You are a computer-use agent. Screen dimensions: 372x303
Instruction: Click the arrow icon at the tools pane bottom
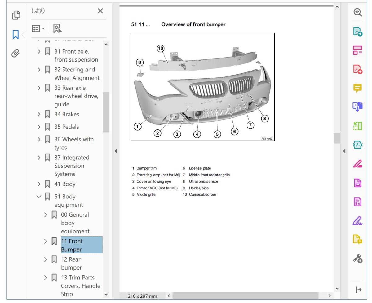coord(358,290)
